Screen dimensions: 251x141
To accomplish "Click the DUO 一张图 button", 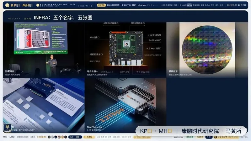I will tap(75, 137).
